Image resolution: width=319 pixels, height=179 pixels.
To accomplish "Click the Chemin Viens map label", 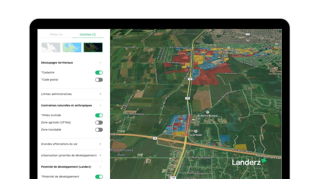I will tap(135, 114).
